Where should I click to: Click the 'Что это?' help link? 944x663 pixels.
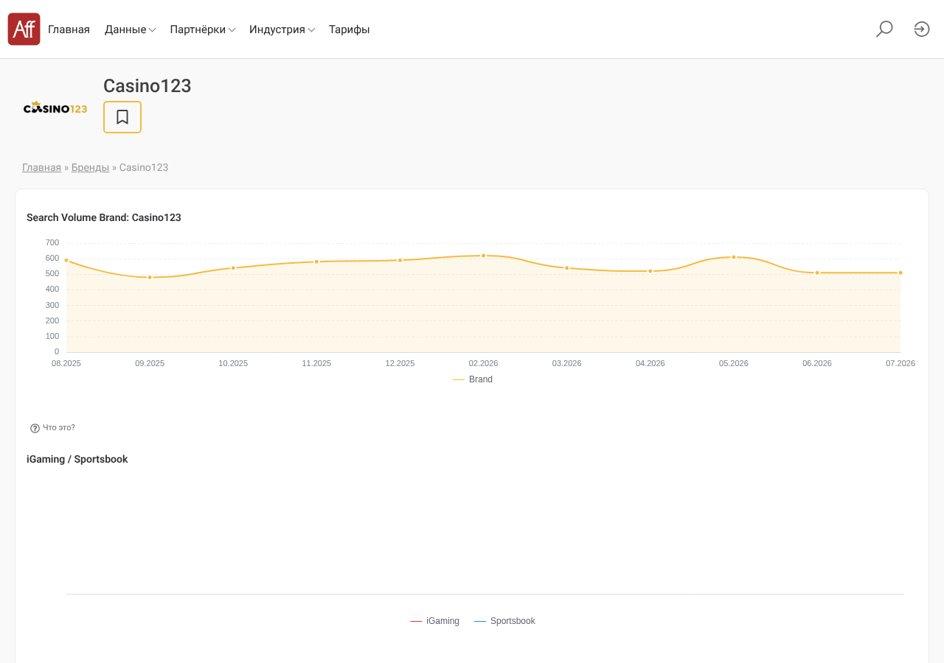tap(59, 428)
